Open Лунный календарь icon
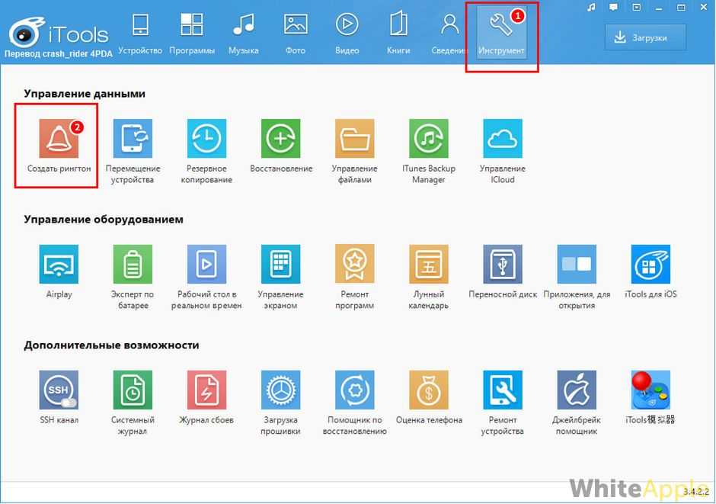716x504 pixels. tap(428, 265)
